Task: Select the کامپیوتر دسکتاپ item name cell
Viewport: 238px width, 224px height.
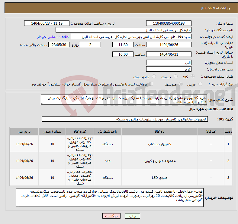Action: click(159, 144)
